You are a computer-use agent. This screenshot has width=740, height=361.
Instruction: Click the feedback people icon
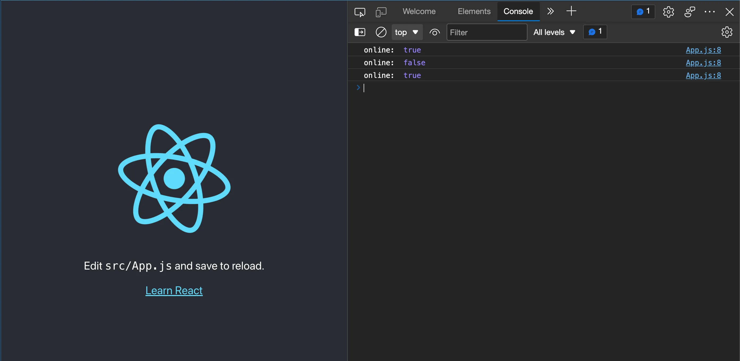(690, 12)
